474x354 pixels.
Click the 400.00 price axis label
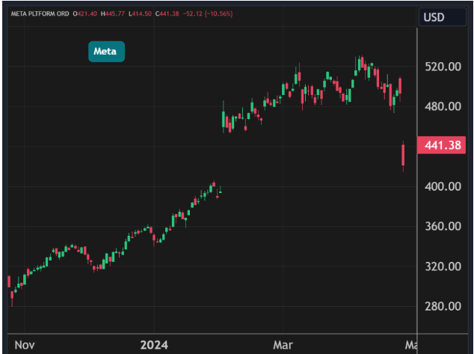[x=443, y=186]
